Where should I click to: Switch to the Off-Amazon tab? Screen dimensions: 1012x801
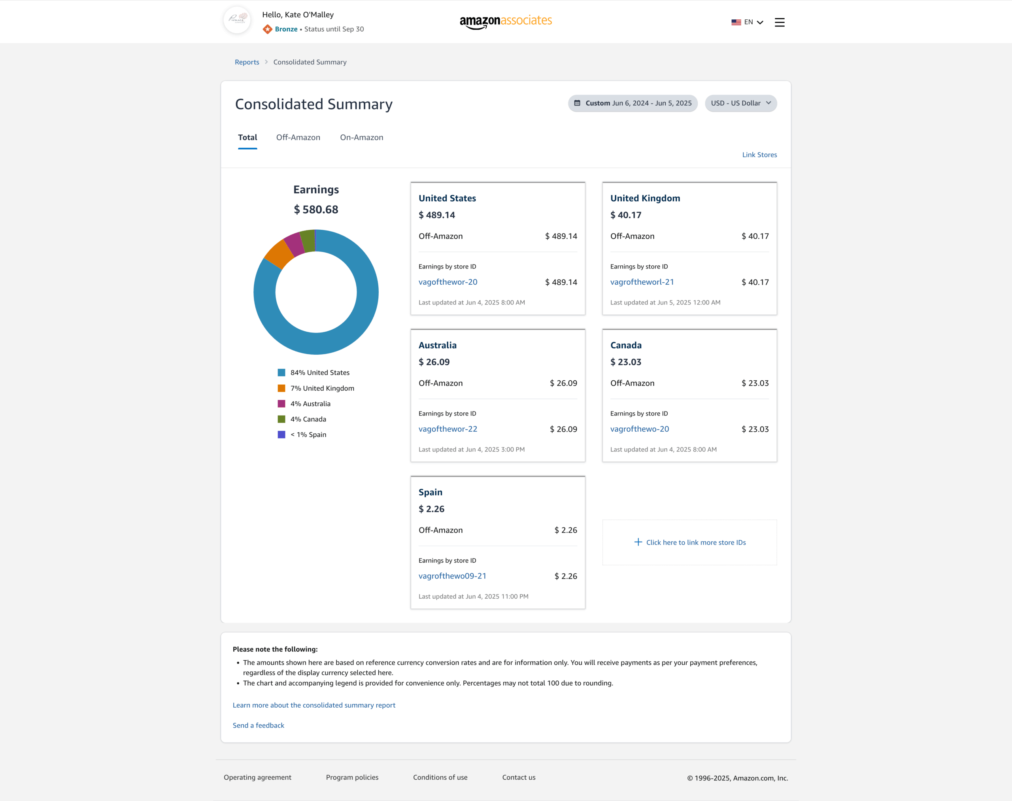click(298, 138)
